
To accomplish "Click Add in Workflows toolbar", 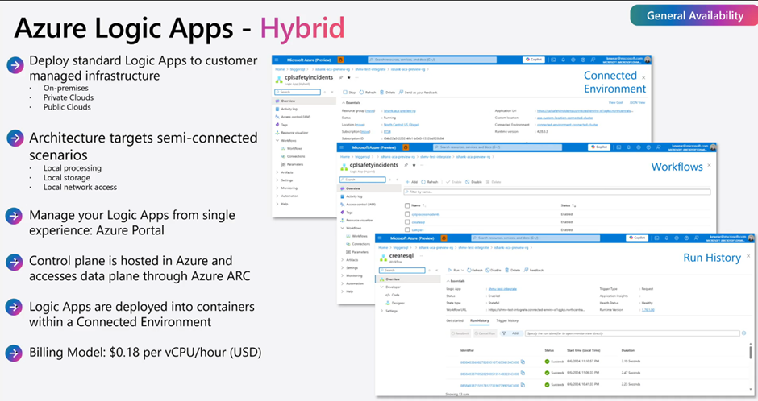I will [x=411, y=182].
